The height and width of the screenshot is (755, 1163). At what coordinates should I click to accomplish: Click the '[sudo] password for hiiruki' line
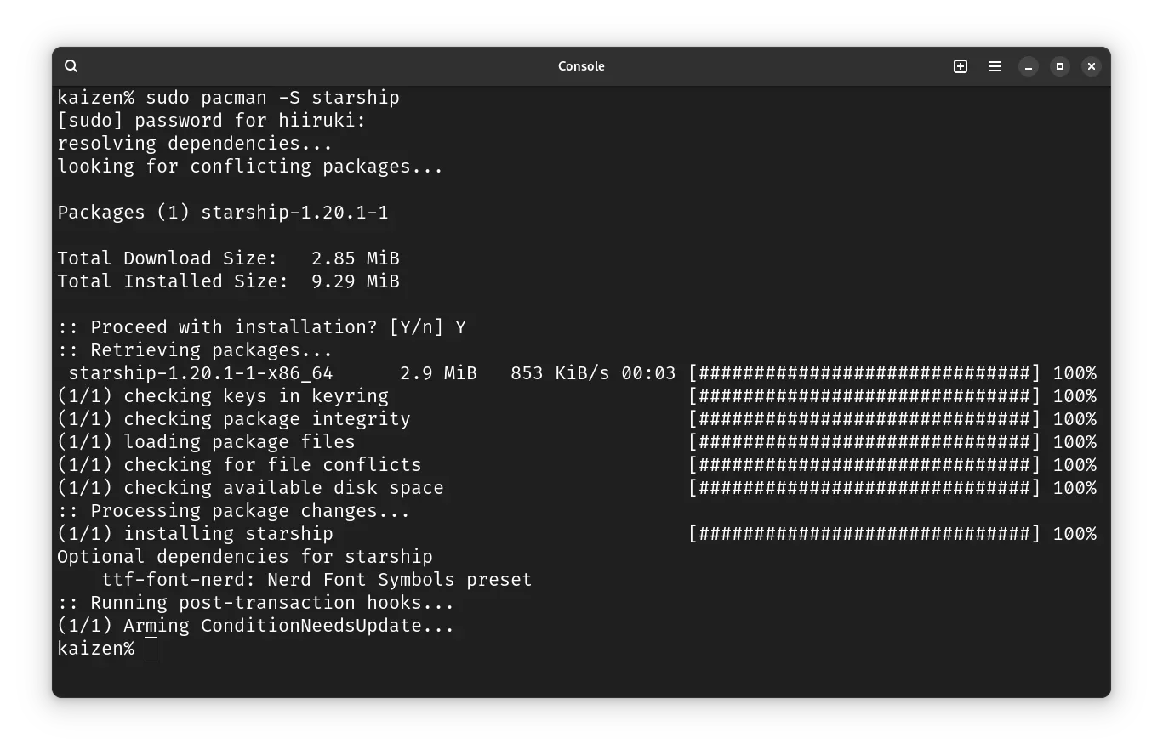[211, 121]
